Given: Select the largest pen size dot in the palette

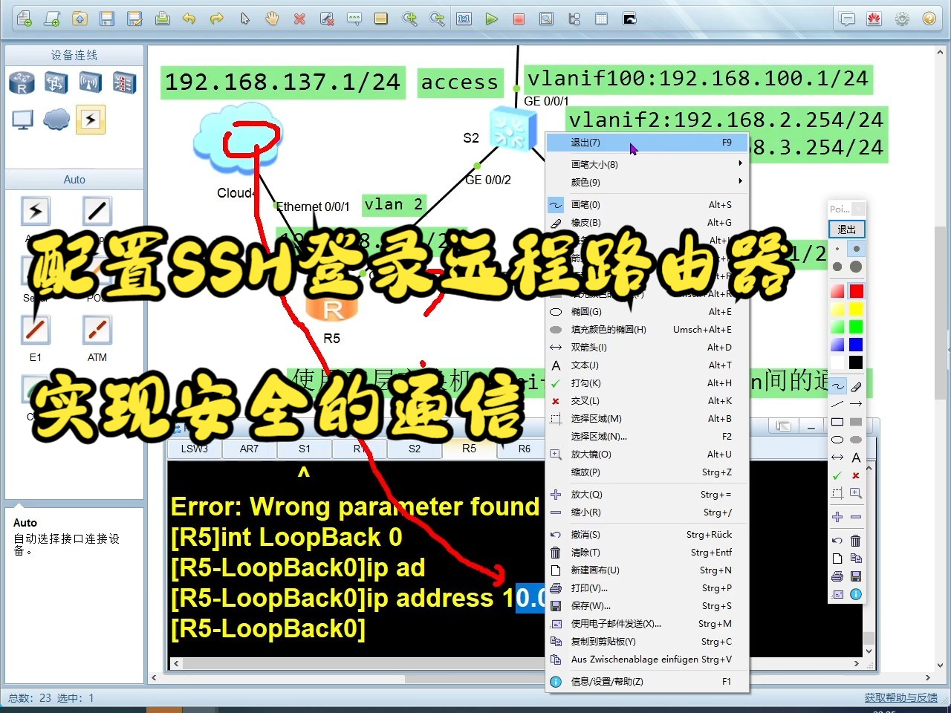Looking at the screenshot, I should 856,267.
